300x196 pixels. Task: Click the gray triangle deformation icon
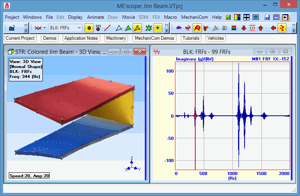coord(216,28)
